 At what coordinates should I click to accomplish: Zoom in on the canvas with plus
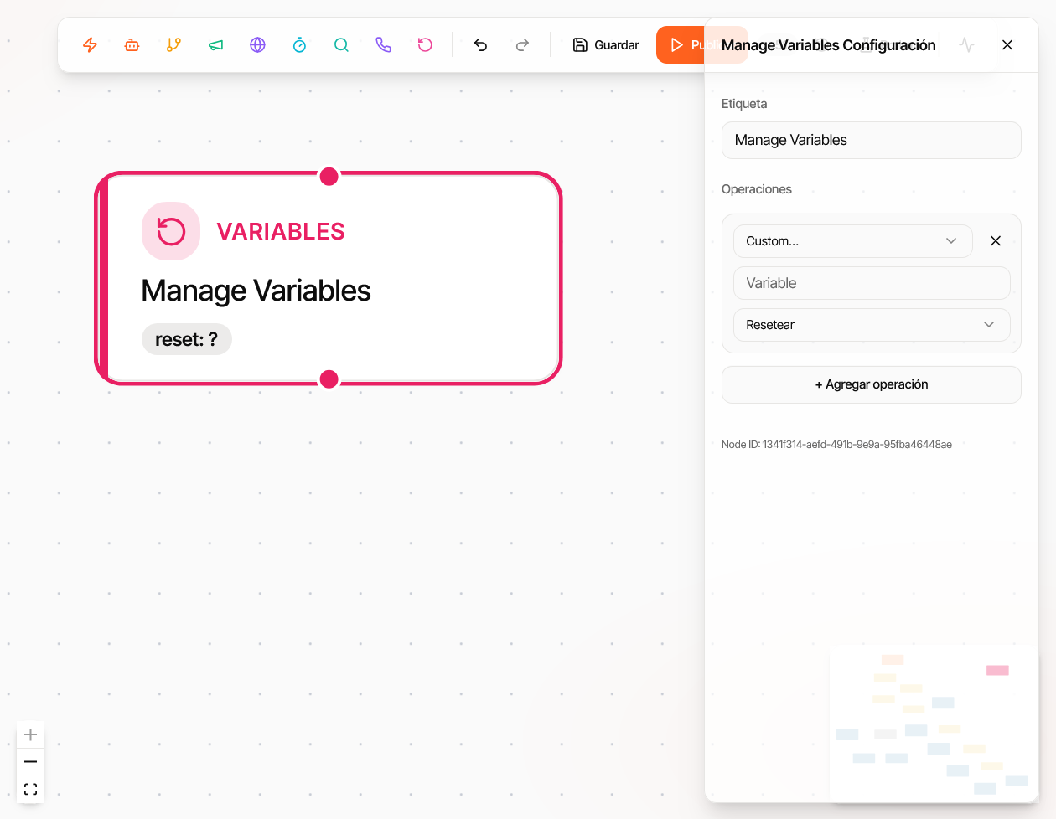pos(30,734)
